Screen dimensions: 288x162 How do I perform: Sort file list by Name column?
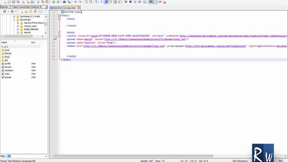click(x=15, y=42)
